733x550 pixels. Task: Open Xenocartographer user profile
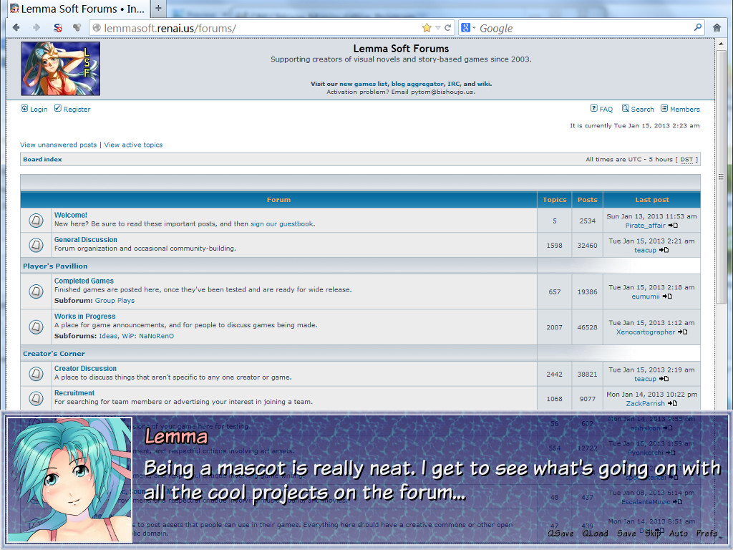(646, 332)
